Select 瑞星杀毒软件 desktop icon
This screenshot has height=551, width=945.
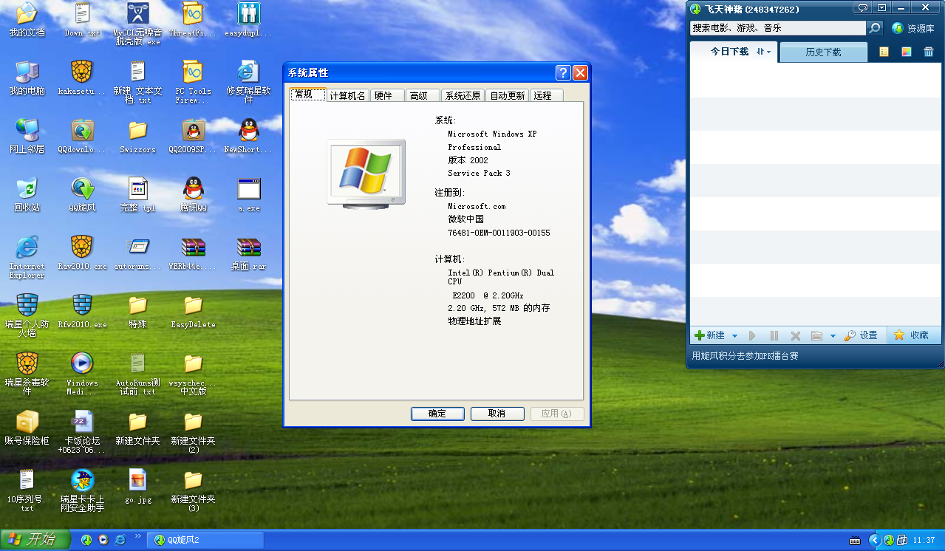(27, 374)
